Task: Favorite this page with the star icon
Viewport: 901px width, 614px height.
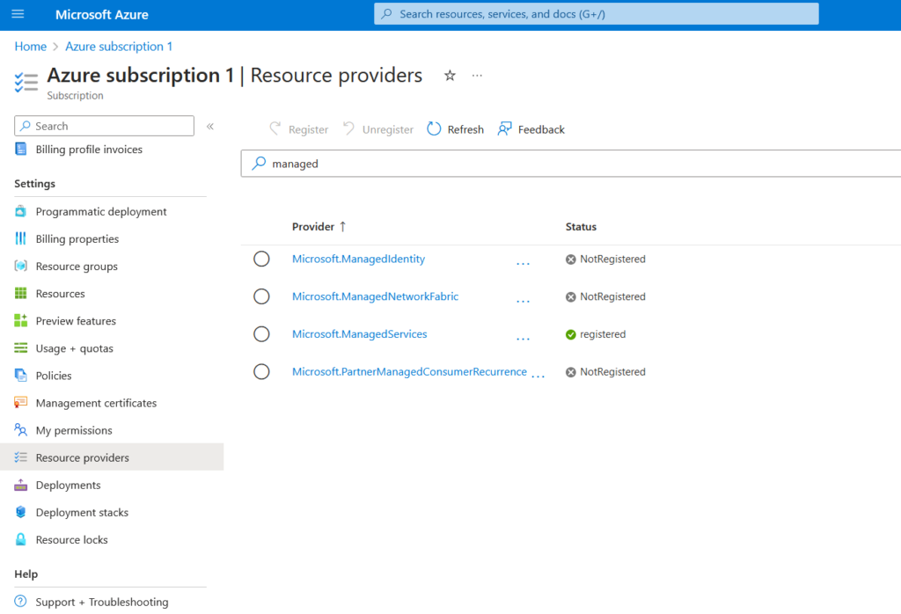Action: point(450,76)
